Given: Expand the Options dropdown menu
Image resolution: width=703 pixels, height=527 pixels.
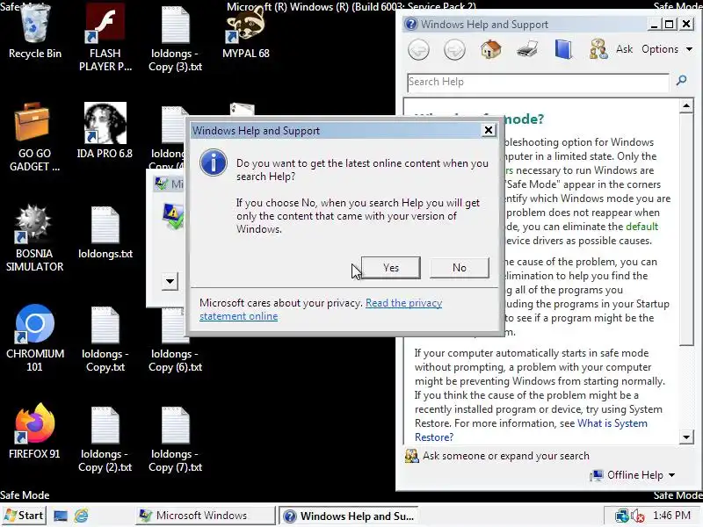Looking at the screenshot, I should pyautogui.click(x=667, y=49).
